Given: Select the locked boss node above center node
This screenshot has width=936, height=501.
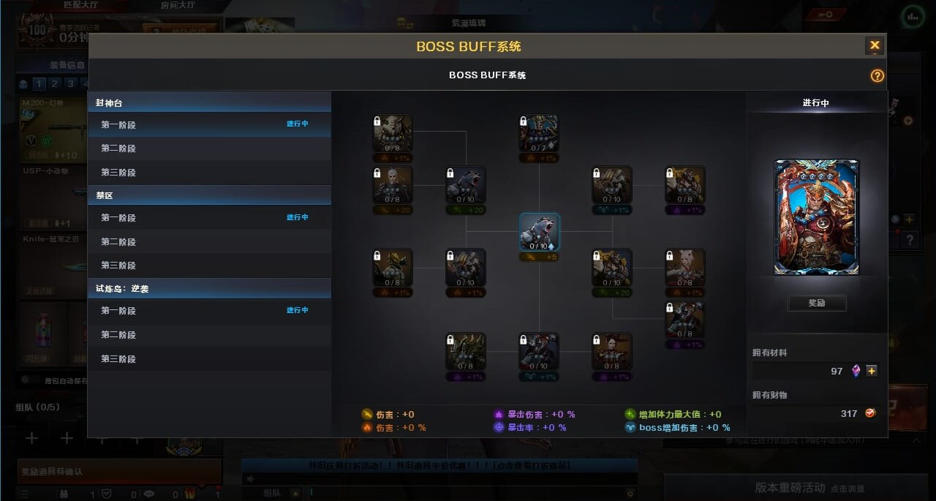Looking at the screenshot, I should click(x=539, y=133).
